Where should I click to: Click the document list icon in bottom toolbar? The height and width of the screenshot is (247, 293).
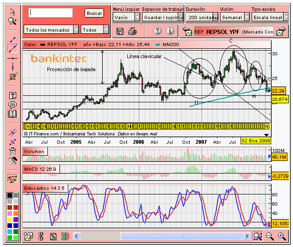tap(53, 236)
